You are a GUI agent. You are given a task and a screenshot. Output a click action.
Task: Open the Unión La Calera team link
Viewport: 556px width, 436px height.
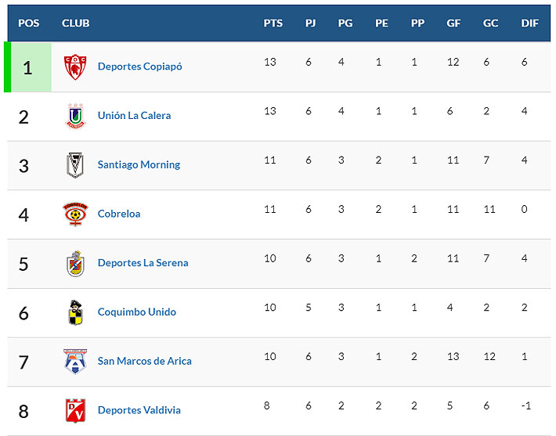pyautogui.click(x=134, y=116)
